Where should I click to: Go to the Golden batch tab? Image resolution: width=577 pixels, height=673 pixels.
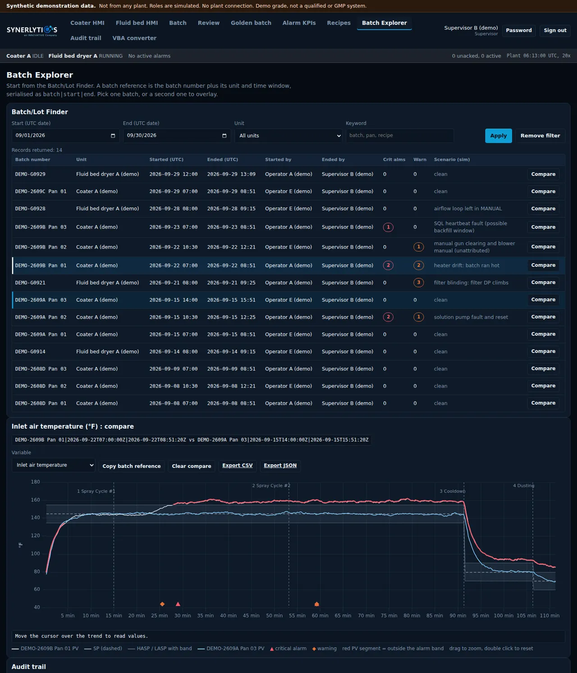pyautogui.click(x=251, y=23)
